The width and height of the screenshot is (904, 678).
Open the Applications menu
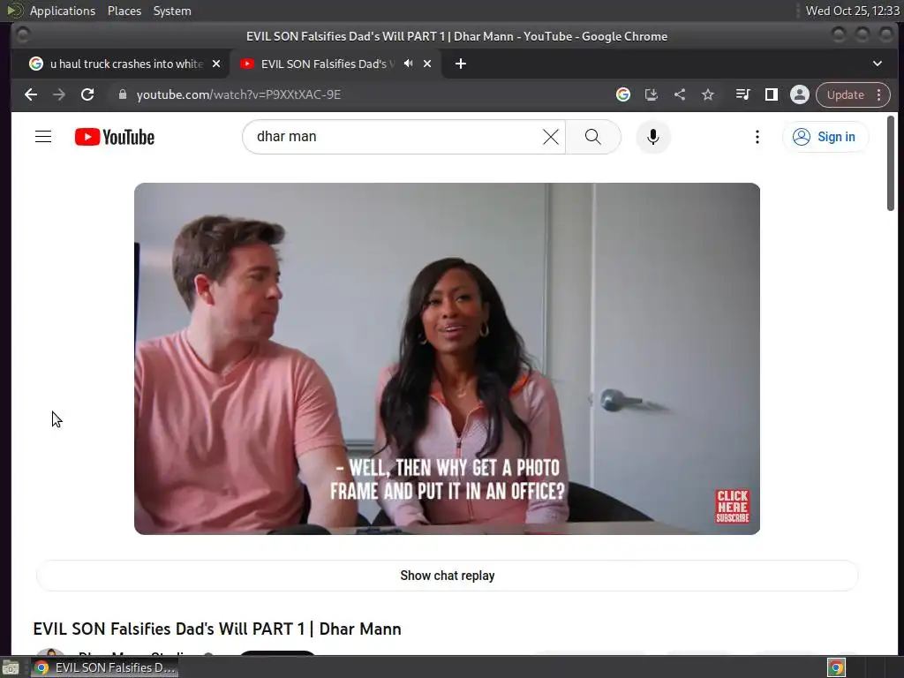pos(63,11)
